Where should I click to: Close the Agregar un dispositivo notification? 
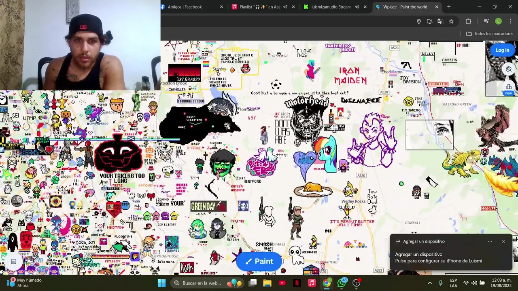(503, 242)
